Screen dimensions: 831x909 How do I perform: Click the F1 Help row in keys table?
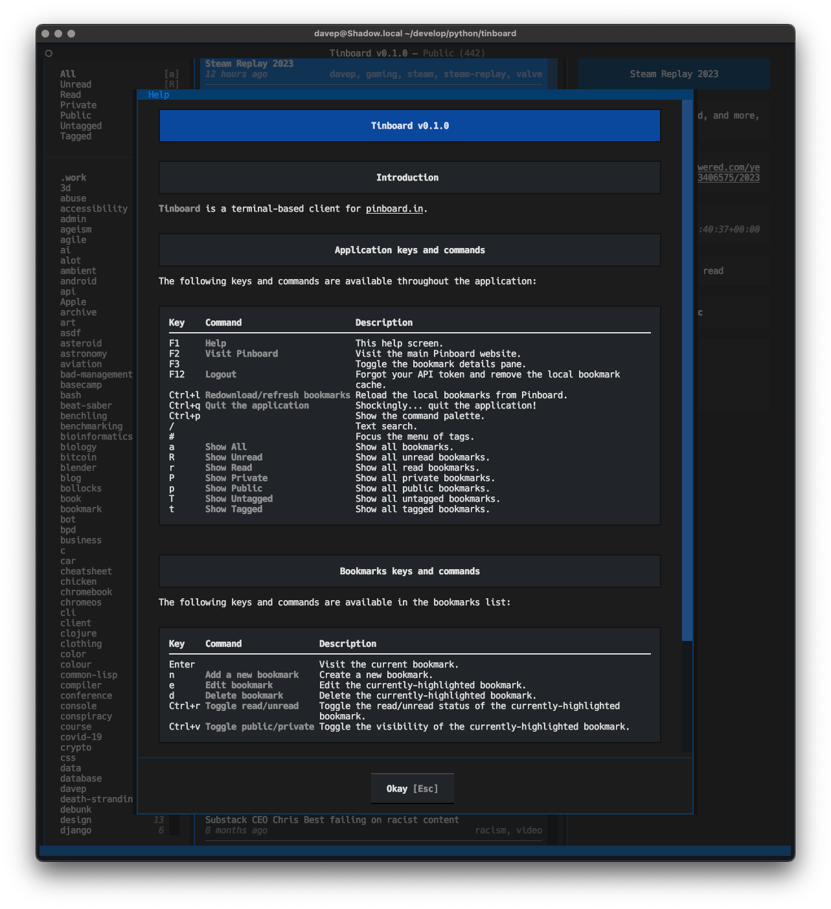point(410,343)
